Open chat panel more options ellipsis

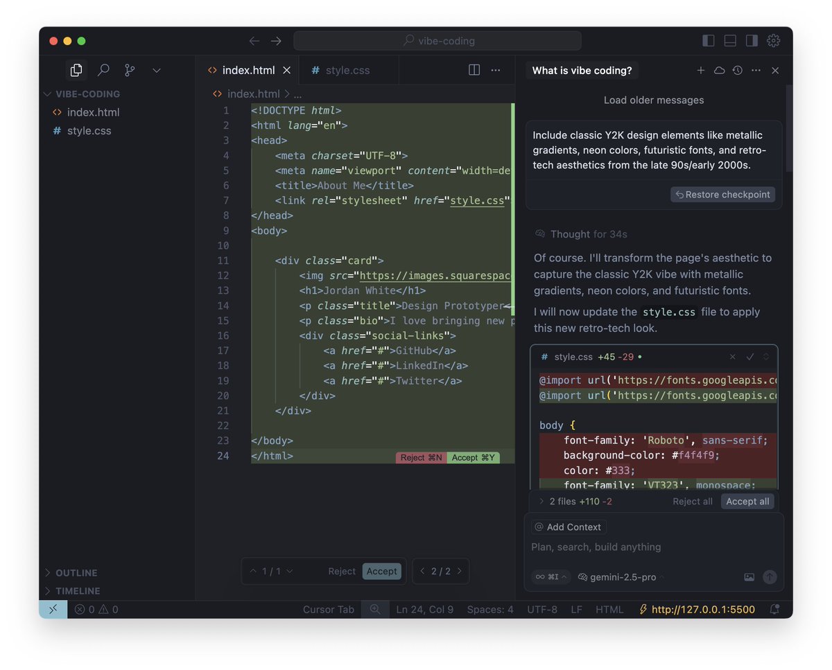[x=756, y=71]
